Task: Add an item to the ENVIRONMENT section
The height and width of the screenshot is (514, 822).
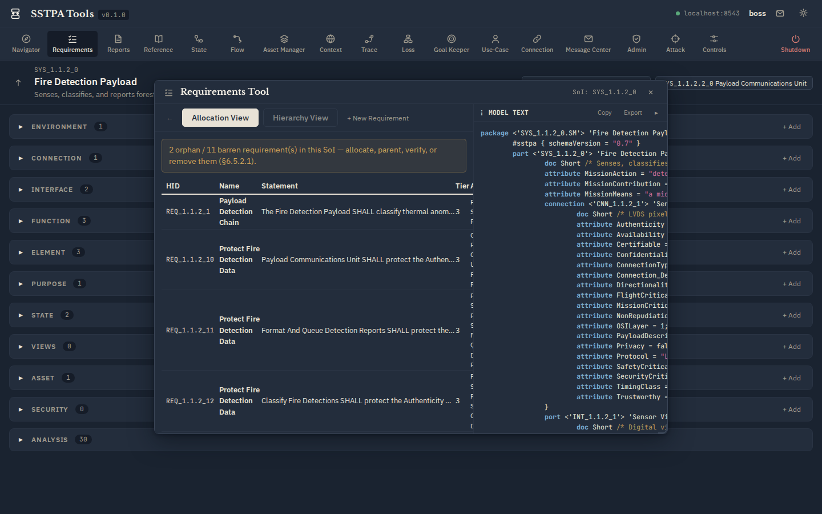Action: click(x=792, y=127)
